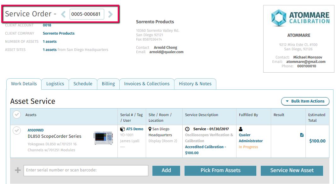Click the $100.00 estimated total
The height and width of the screenshot is (184, 336).
click(x=317, y=141)
